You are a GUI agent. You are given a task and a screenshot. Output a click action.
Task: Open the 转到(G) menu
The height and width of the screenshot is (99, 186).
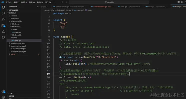click(40, 2)
